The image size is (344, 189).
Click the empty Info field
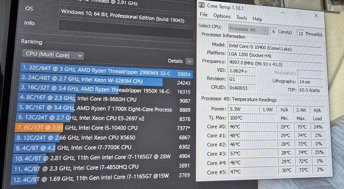click(126, 30)
